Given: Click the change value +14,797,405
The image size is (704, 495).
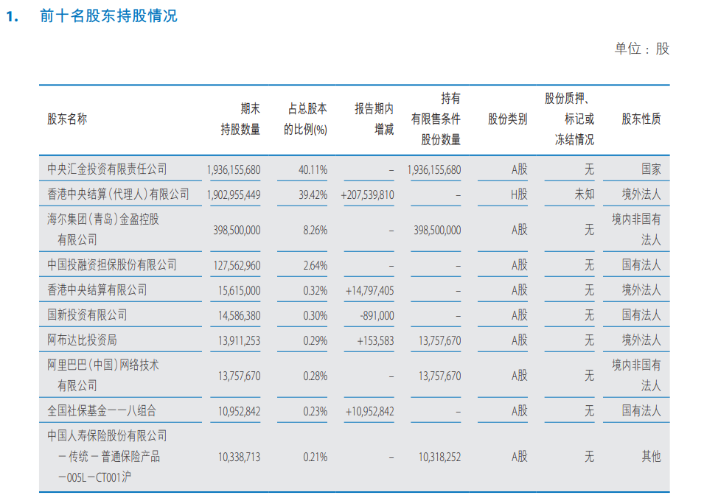Looking at the screenshot, I should coord(369,290).
